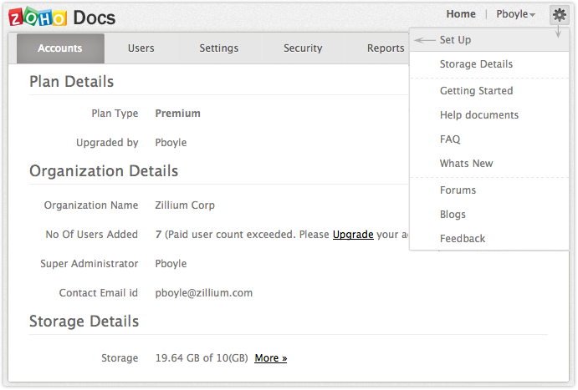Screen dimensions: 578x390
Task: Click the Upgrade link
Action: (353, 235)
